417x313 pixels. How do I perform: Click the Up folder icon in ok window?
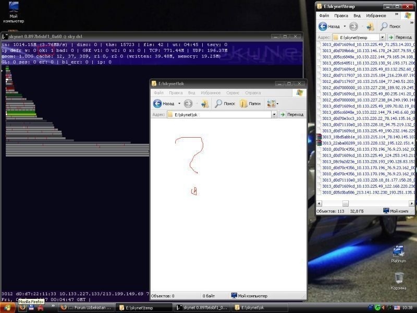click(x=204, y=103)
